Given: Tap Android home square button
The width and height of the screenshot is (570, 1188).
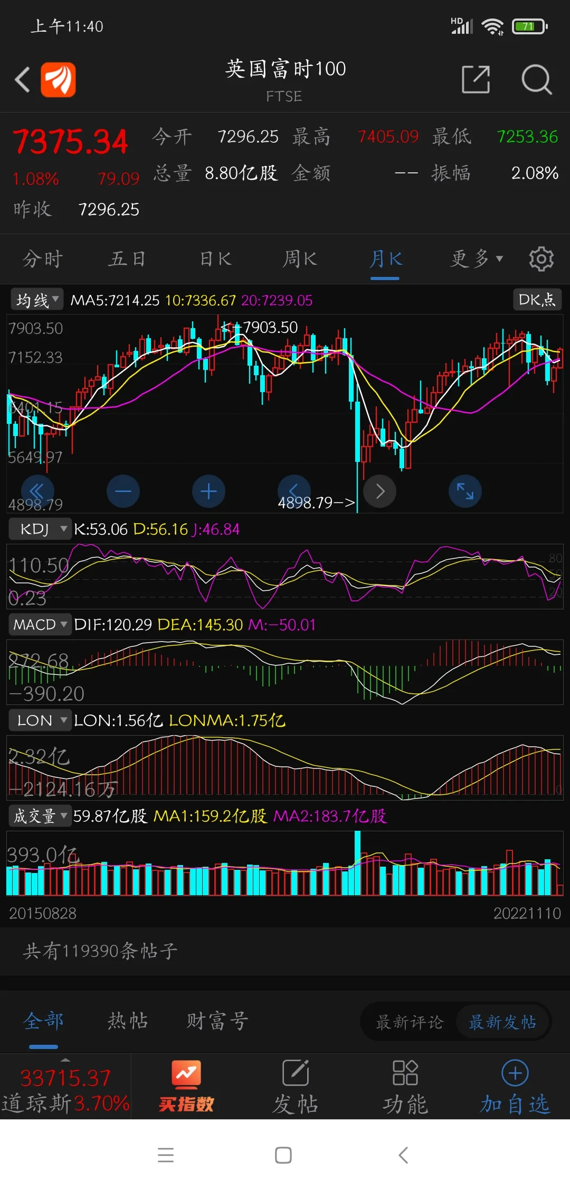Looking at the screenshot, I should pos(283,1155).
